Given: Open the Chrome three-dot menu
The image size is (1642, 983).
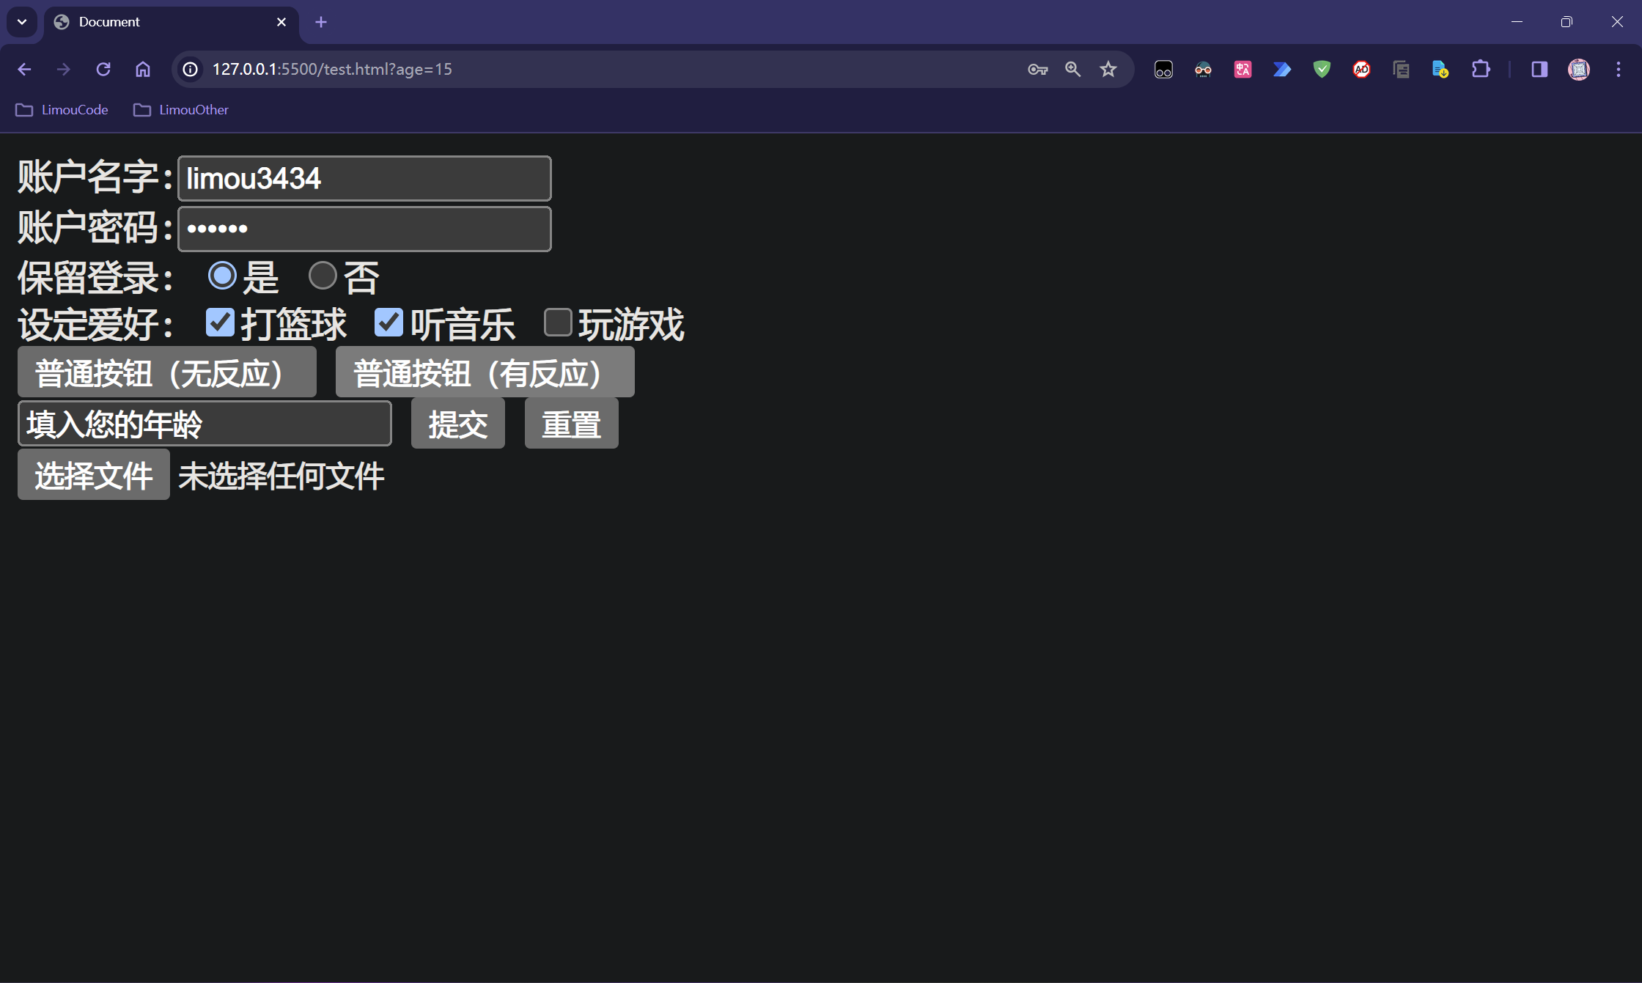Looking at the screenshot, I should tap(1618, 70).
